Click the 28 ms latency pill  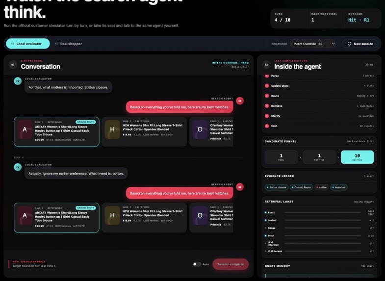[x=369, y=65]
